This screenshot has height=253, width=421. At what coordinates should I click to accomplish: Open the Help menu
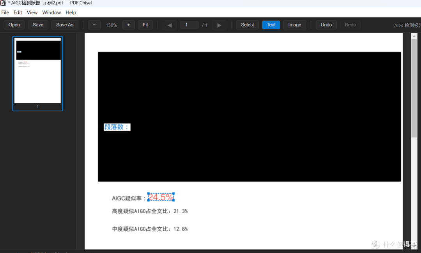(71, 12)
